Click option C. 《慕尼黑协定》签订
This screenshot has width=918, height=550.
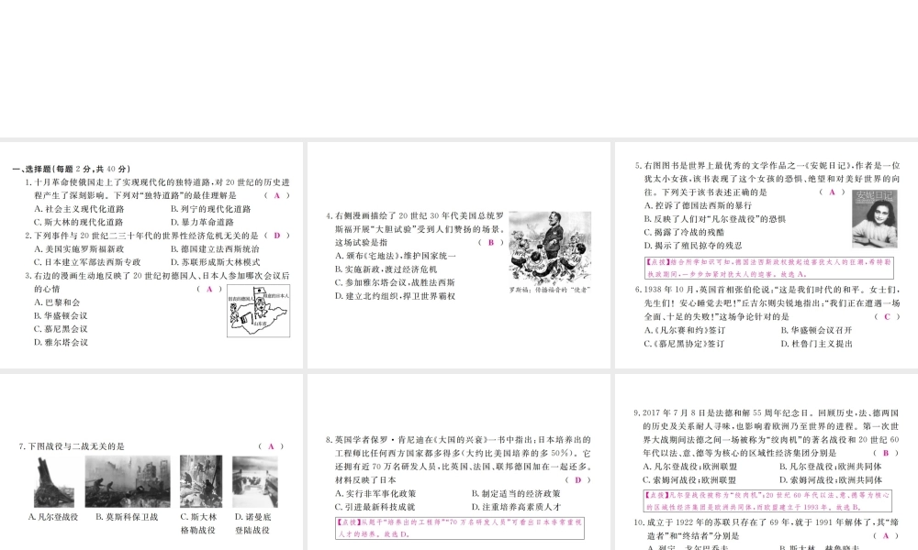pyautogui.click(x=685, y=344)
